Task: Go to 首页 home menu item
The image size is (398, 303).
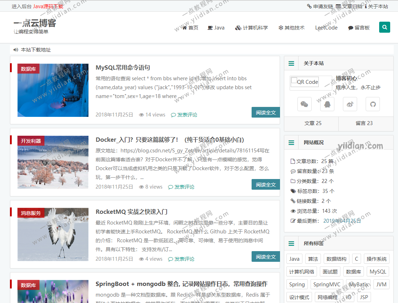Action: click(x=190, y=28)
